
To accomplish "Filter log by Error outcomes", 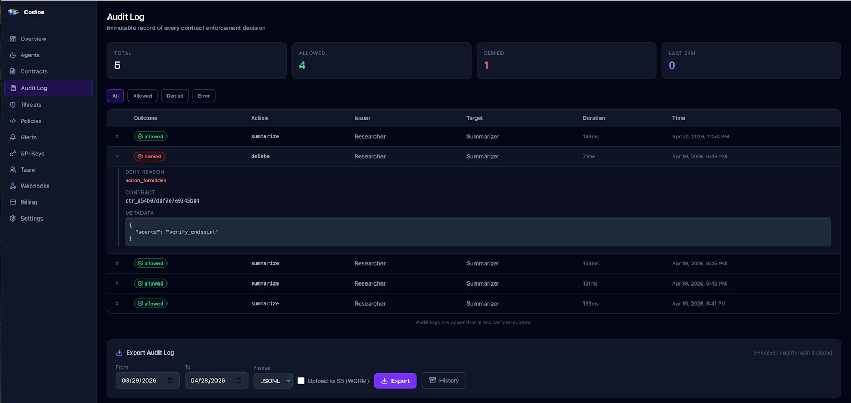I will (x=204, y=96).
